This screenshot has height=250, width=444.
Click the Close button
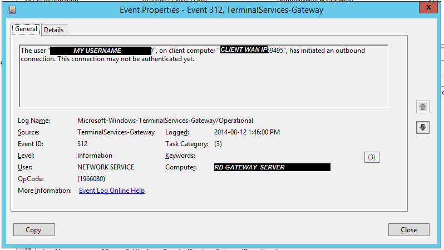click(408, 229)
